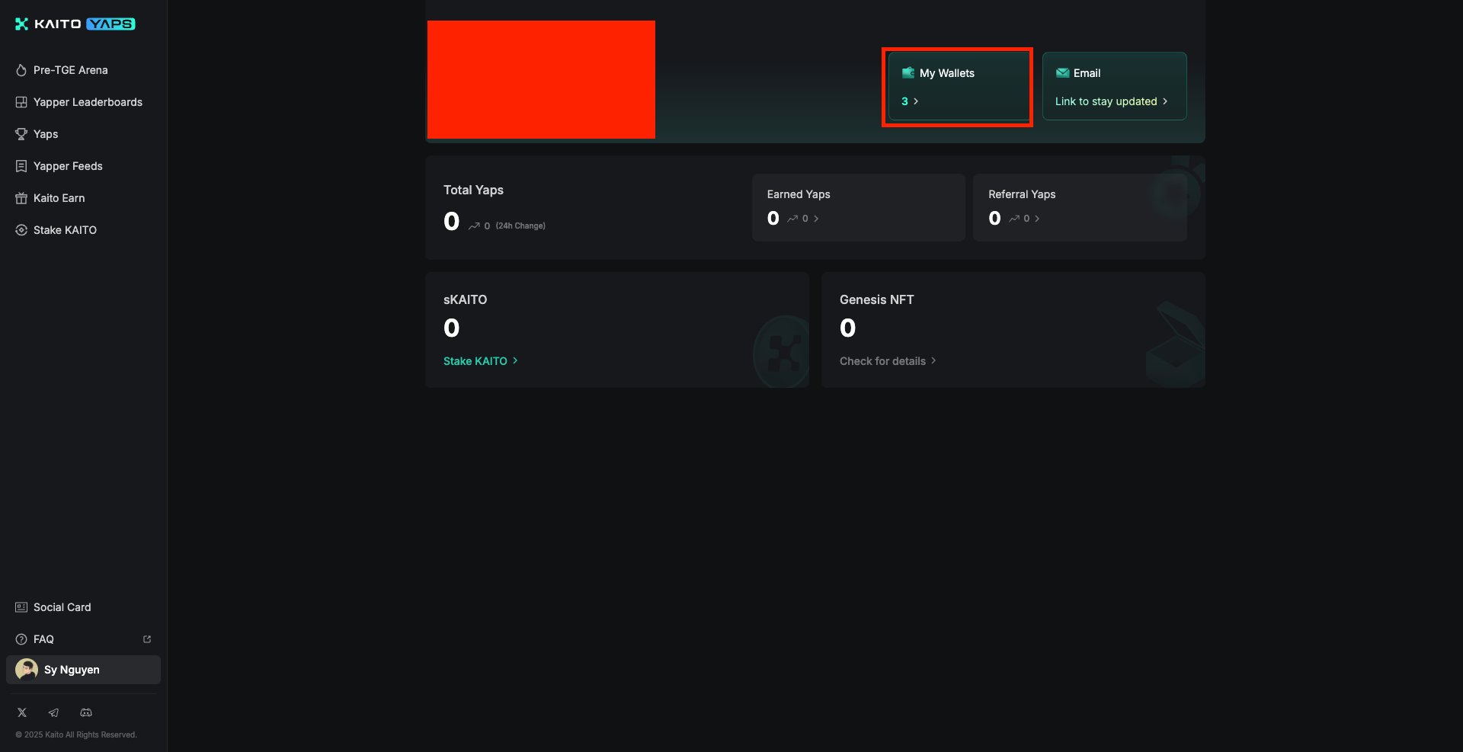Image resolution: width=1463 pixels, height=752 pixels.
Task: Click the Sy Nguyen profile avatar
Action: [x=27, y=670]
